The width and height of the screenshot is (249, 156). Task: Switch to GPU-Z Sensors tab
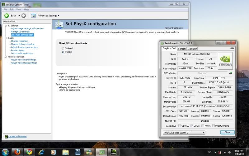click(182, 49)
